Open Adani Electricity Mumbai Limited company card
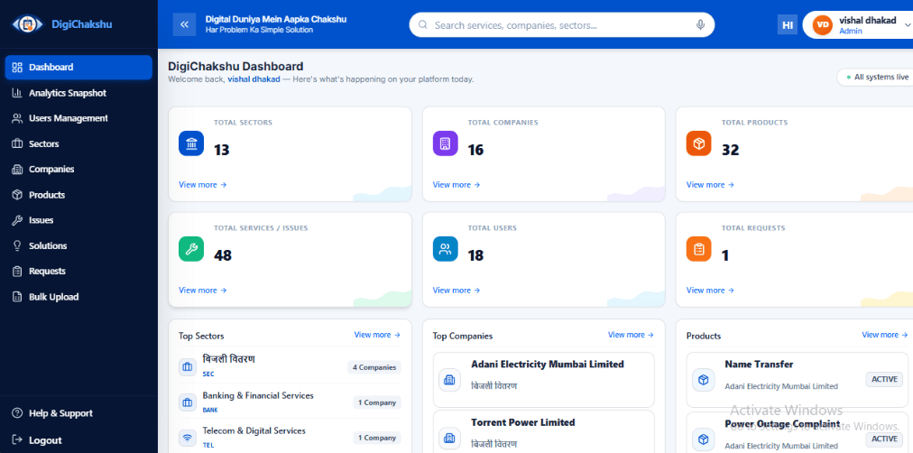This screenshot has width=913, height=453. [x=544, y=380]
